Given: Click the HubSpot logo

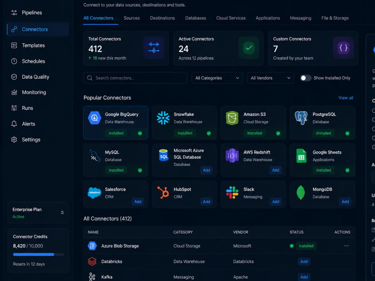Looking at the screenshot, I should pos(163,192).
